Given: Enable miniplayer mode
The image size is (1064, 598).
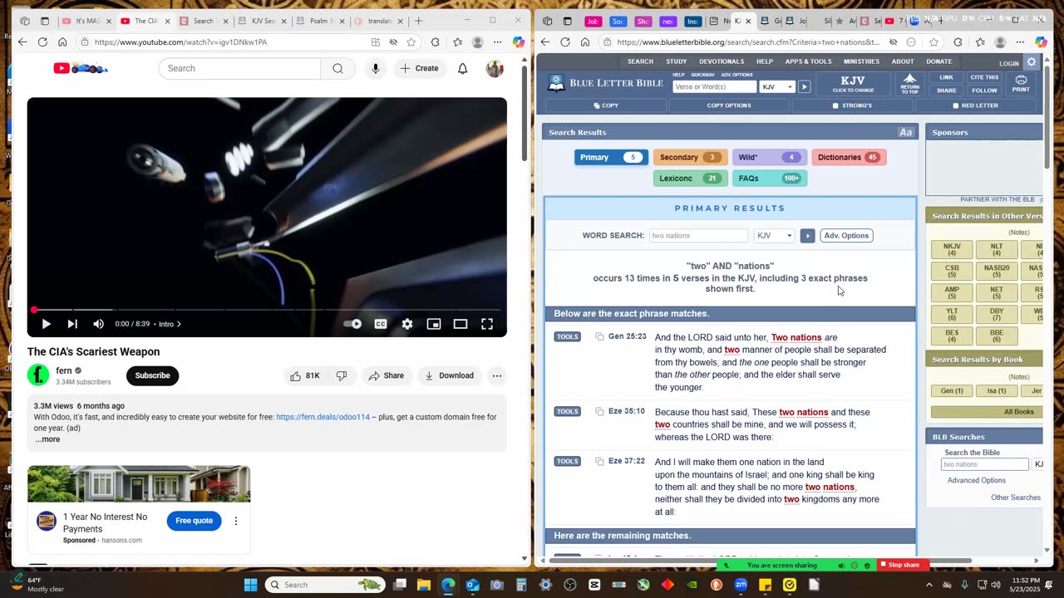Looking at the screenshot, I should pos(434,324).
